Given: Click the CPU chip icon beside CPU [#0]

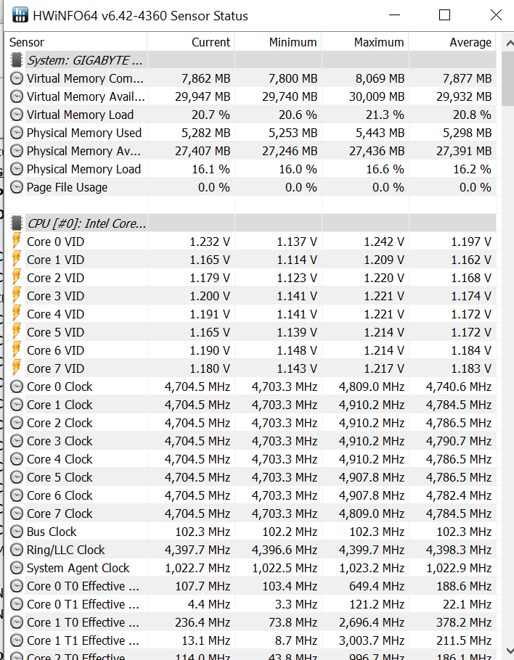Looking at the screenshot, I should point(17,223).
